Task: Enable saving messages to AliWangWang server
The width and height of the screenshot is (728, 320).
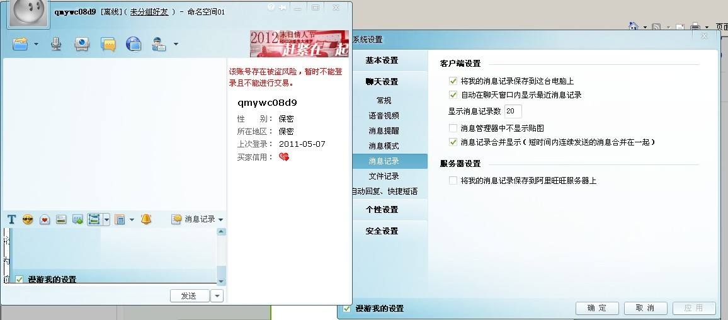Action: pos(453,181)
